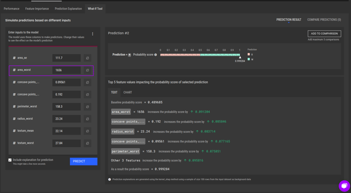Click the area_se input field
Screen dimensions: 351x193
click(x=66, y=58)
